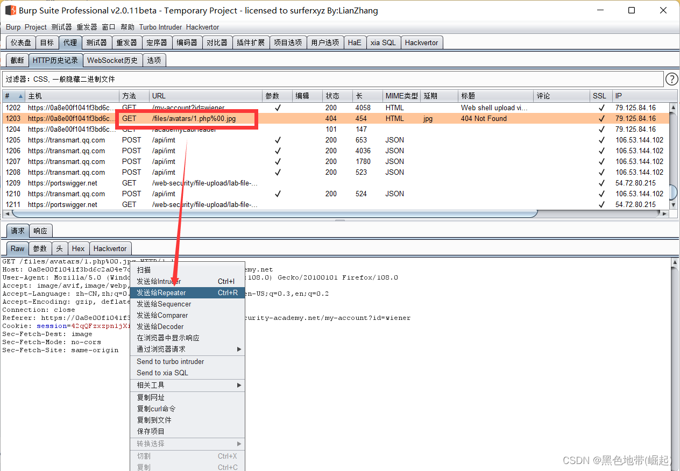
Task: Select Send to turbo intruder
Action: click(187, 362)
